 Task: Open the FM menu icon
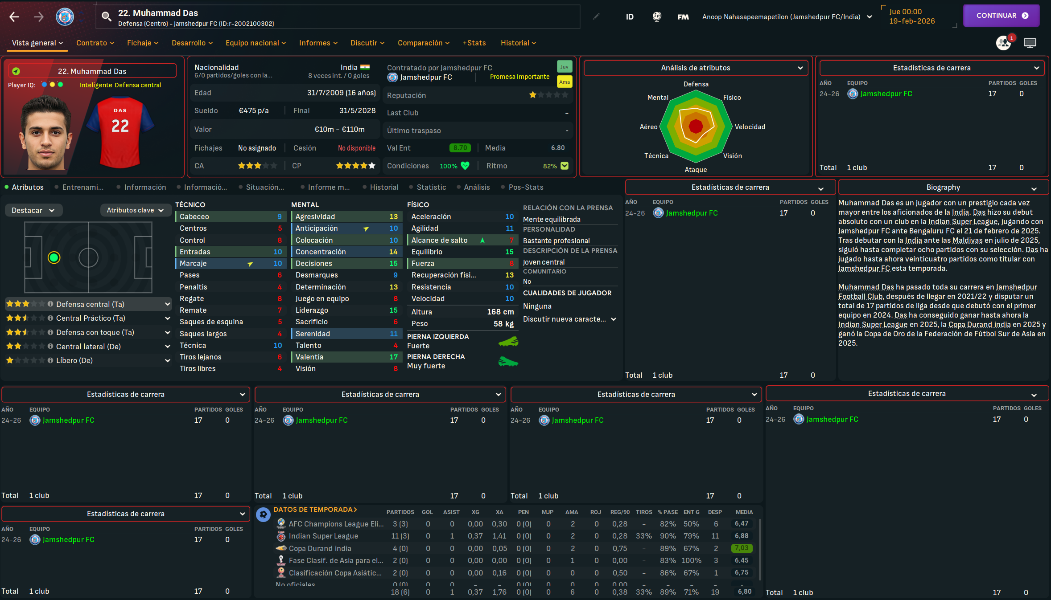coord(683,17)
